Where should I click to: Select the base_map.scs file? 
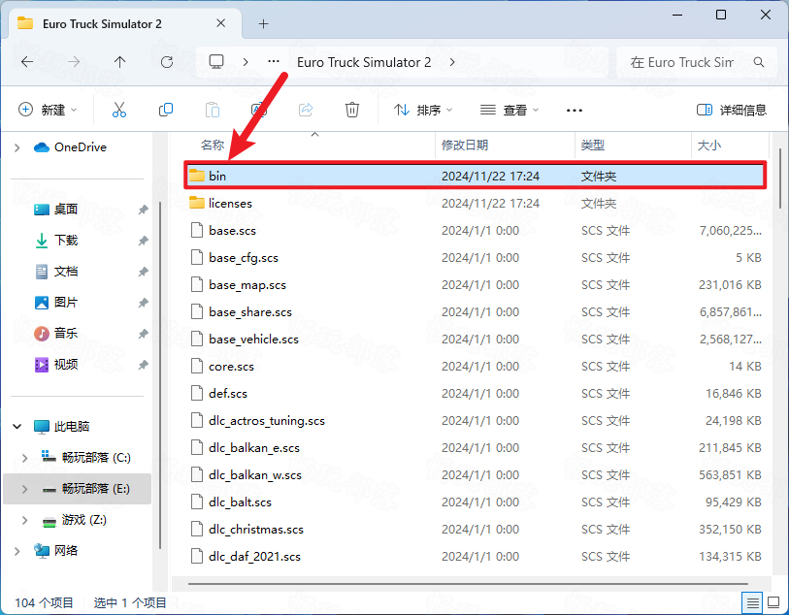click(x=475, y=284)
